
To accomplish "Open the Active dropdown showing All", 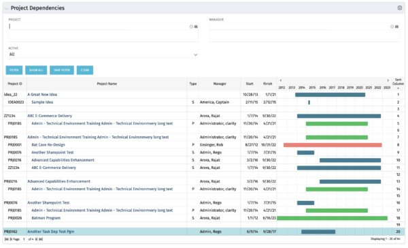I will [x=103, y=55].
